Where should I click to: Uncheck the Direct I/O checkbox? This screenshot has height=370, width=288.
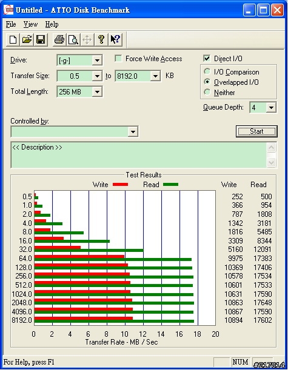(x=207, y=58)
